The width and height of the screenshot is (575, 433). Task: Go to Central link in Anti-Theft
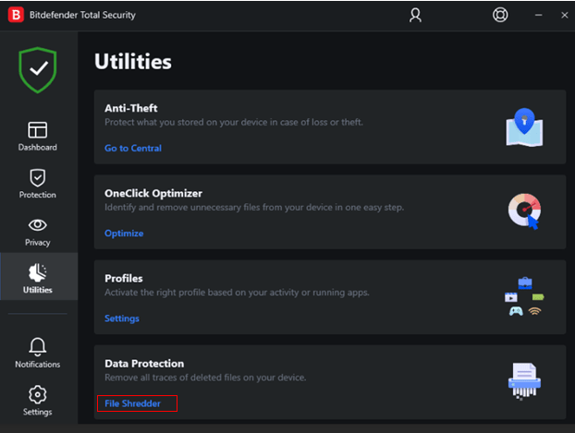(133, 149)
